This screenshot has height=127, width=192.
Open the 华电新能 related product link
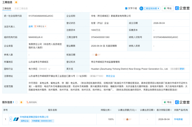pyautogui.click(x=178, y=119)
